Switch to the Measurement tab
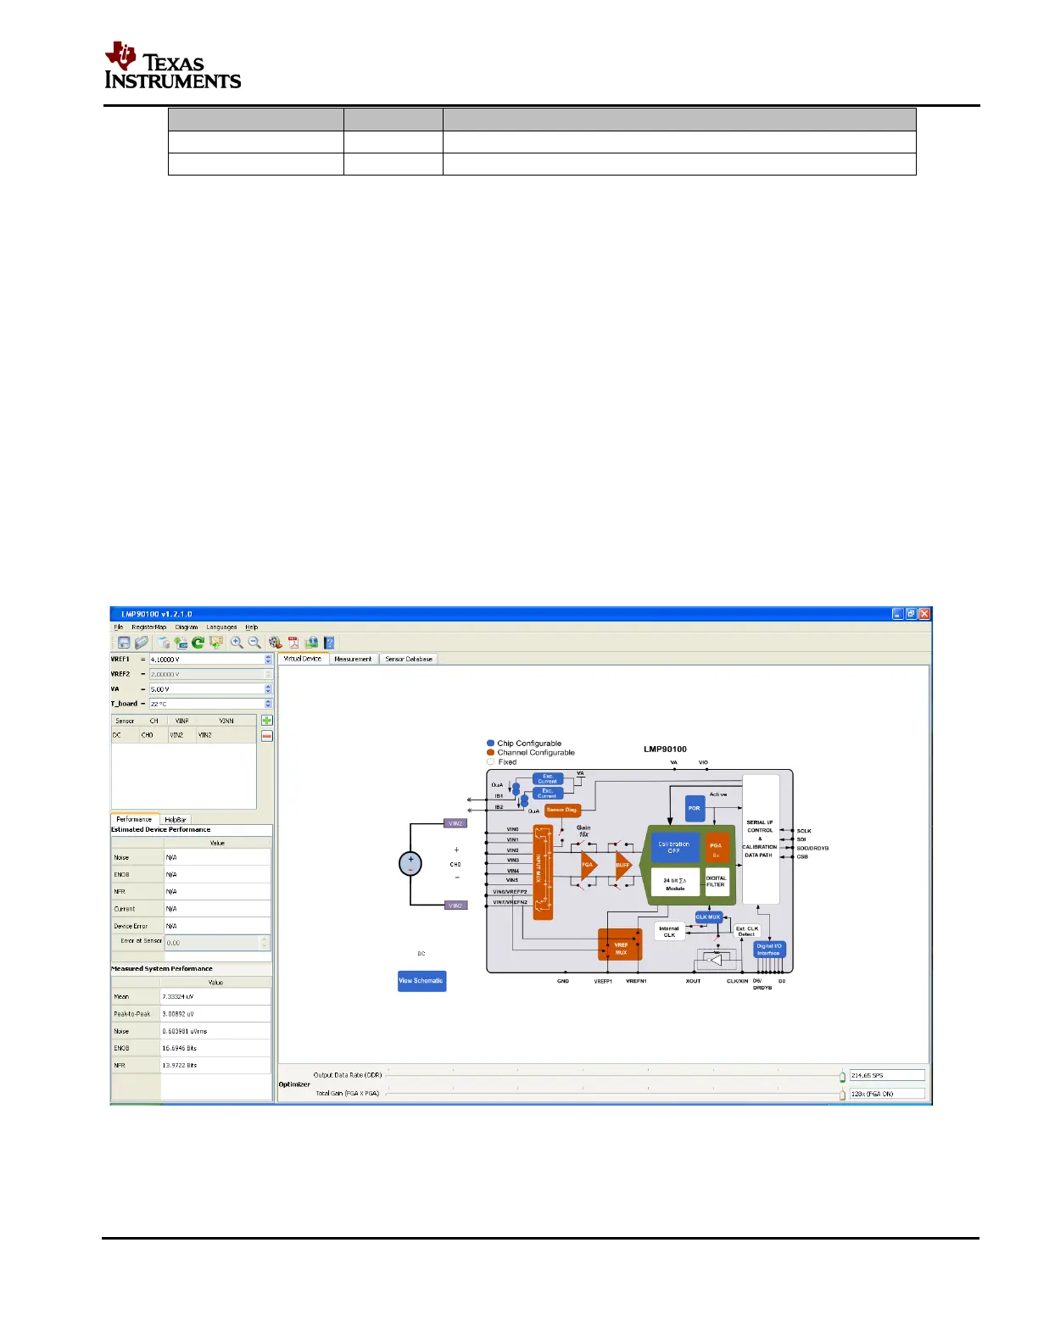Viewport: 1038px width, 1343px height. click(x=353, y=659)
